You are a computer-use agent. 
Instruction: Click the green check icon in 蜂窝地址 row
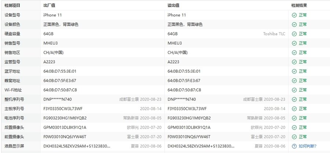(x=294, y=80)
